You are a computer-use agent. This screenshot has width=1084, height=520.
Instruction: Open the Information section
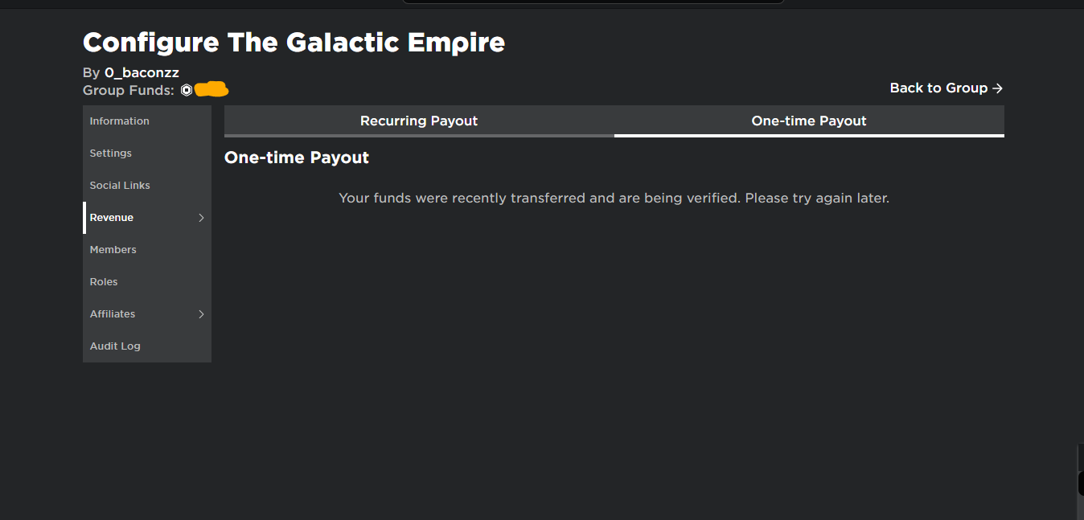[120, 121]
